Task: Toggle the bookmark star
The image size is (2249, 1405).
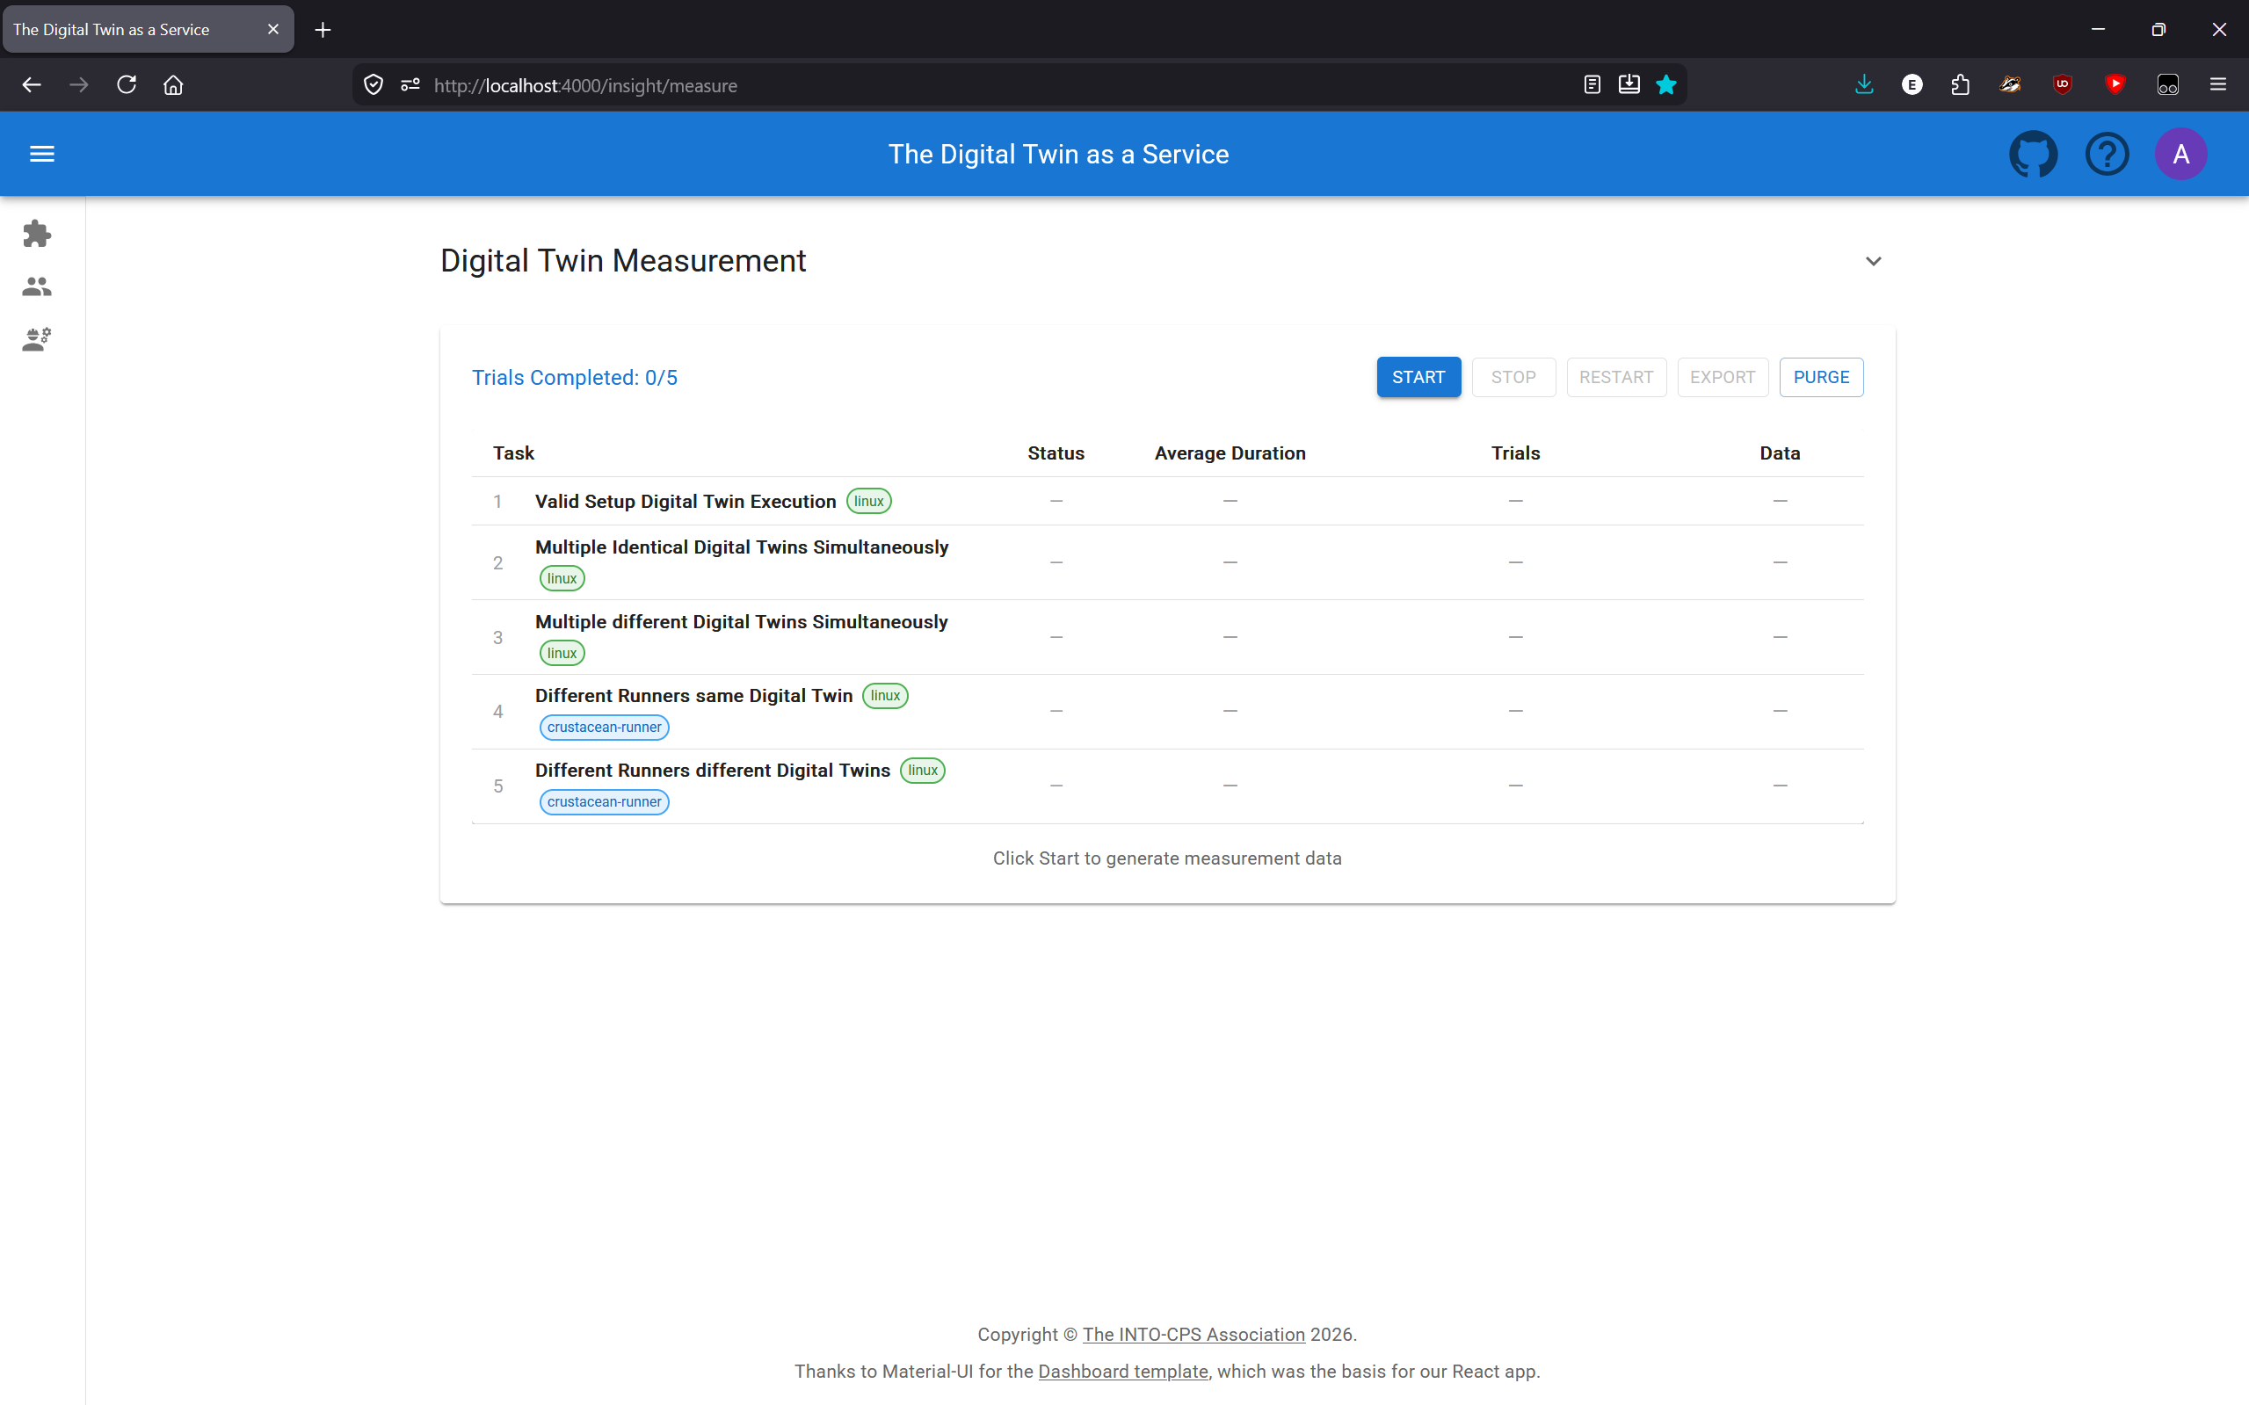Action: (1666, 85)
